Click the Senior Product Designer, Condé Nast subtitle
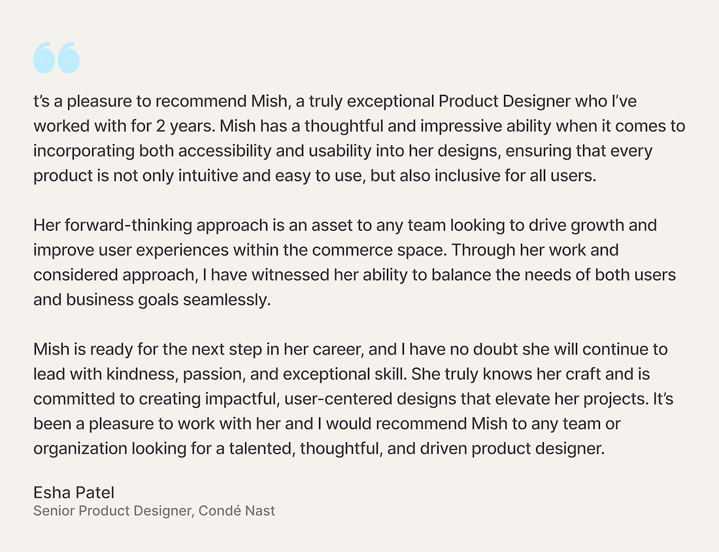 pos(154,511)
